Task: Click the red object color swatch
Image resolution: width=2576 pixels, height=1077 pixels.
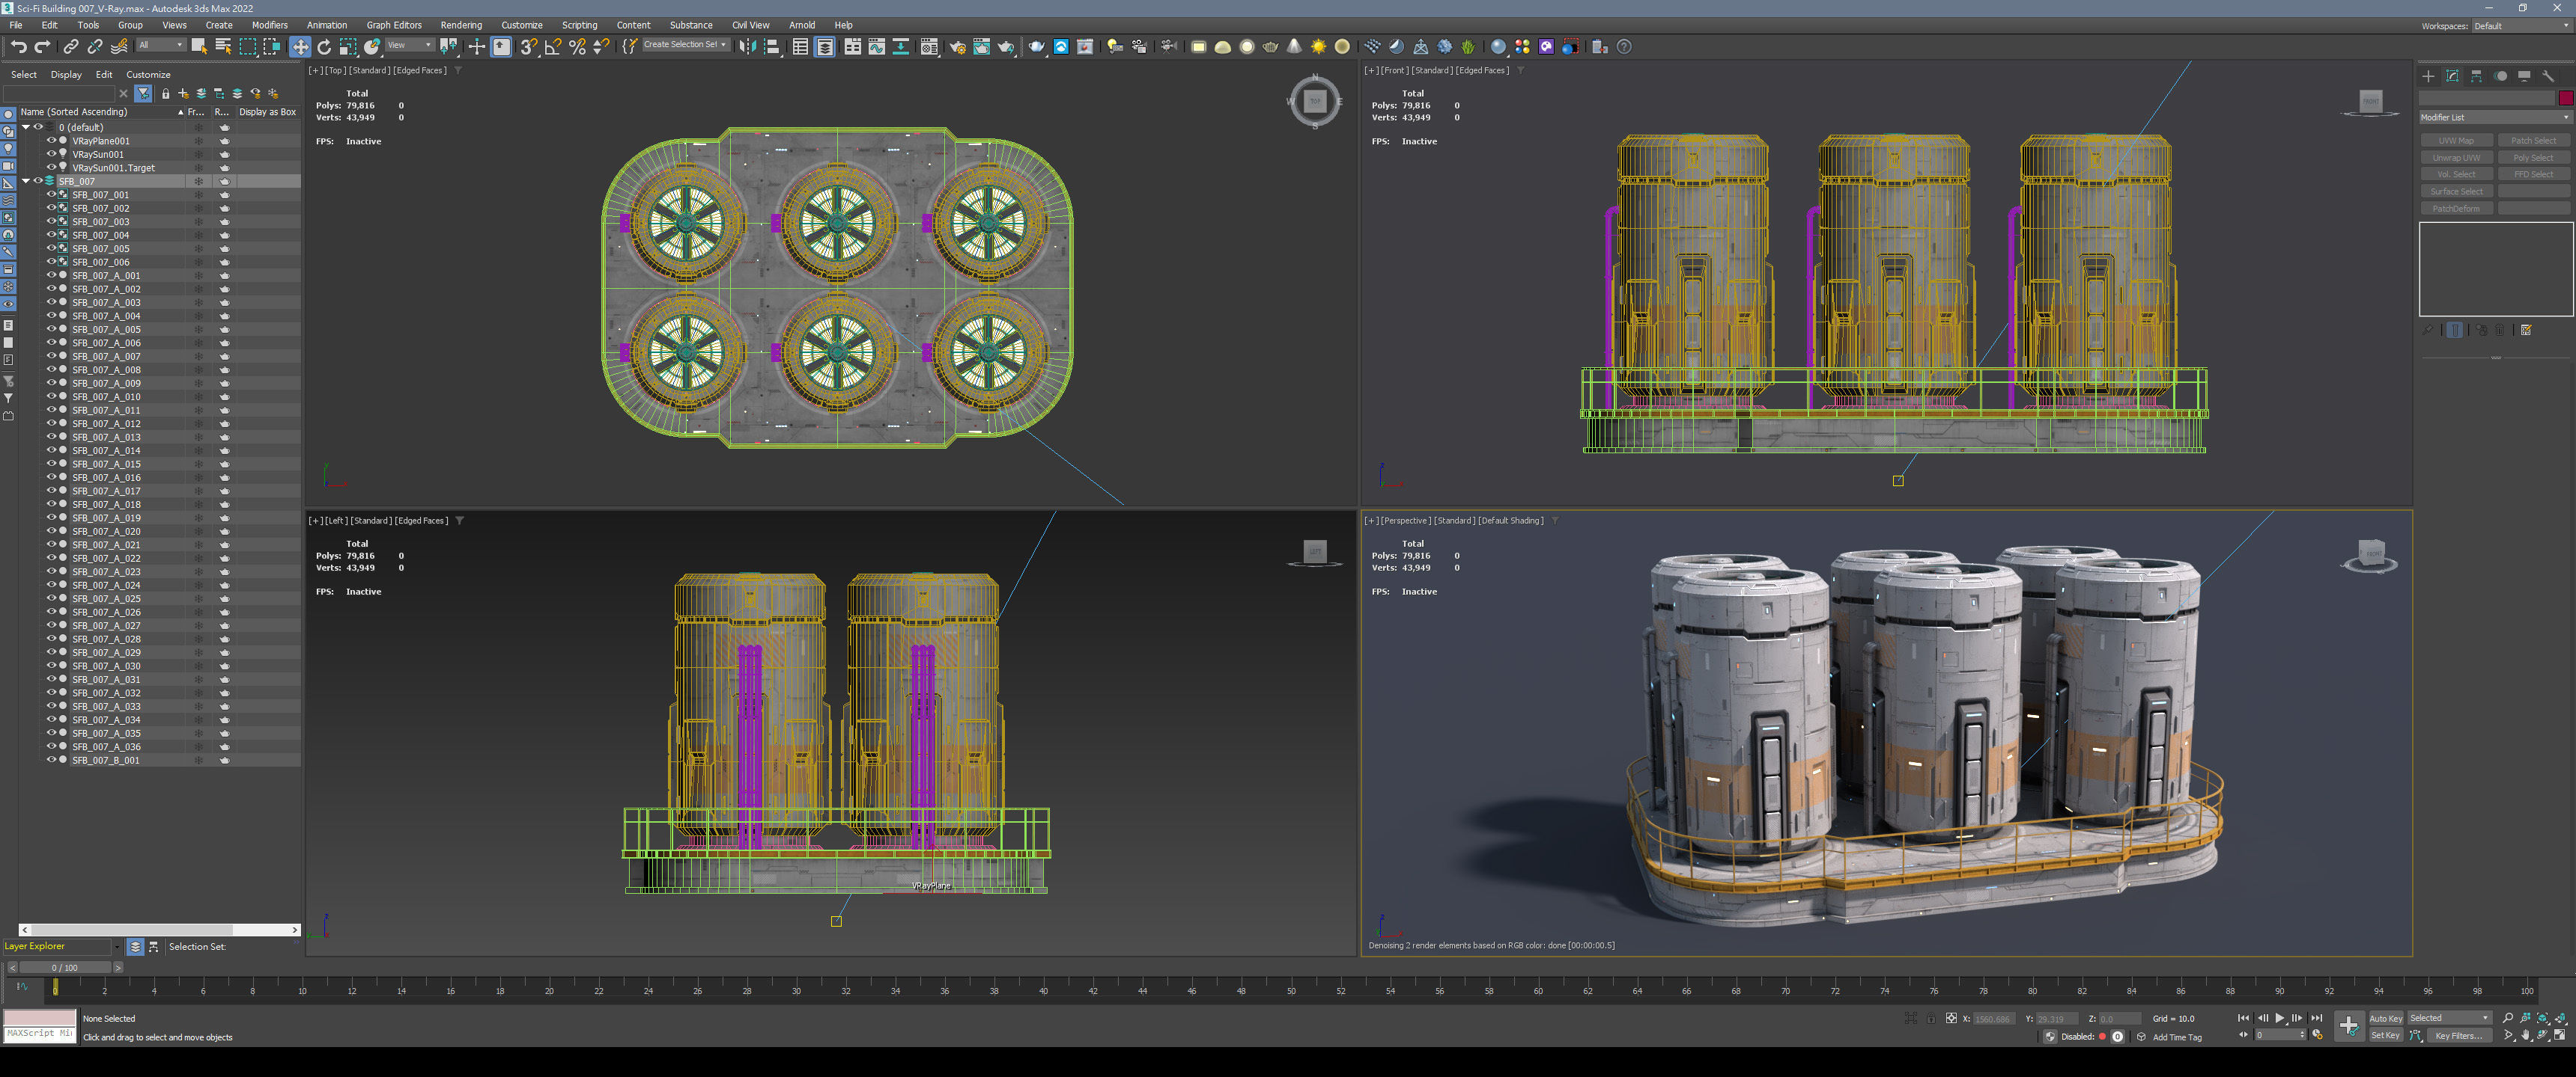Action: pos(2565,98)
